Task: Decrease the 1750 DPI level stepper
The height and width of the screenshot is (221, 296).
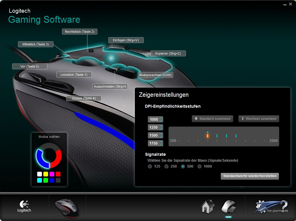Action: (x=161, y=144)
